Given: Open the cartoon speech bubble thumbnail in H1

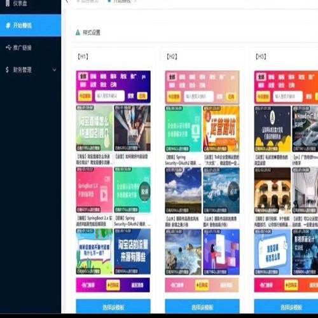Looking at the screenshot, I should point(94,251).
